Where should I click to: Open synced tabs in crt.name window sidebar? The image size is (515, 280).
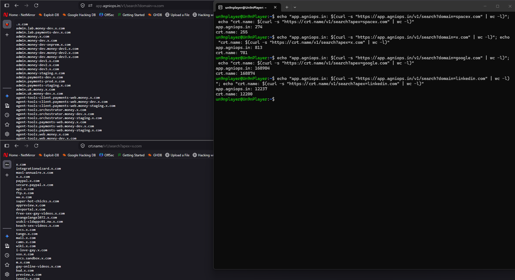click(x=7, y=246)
